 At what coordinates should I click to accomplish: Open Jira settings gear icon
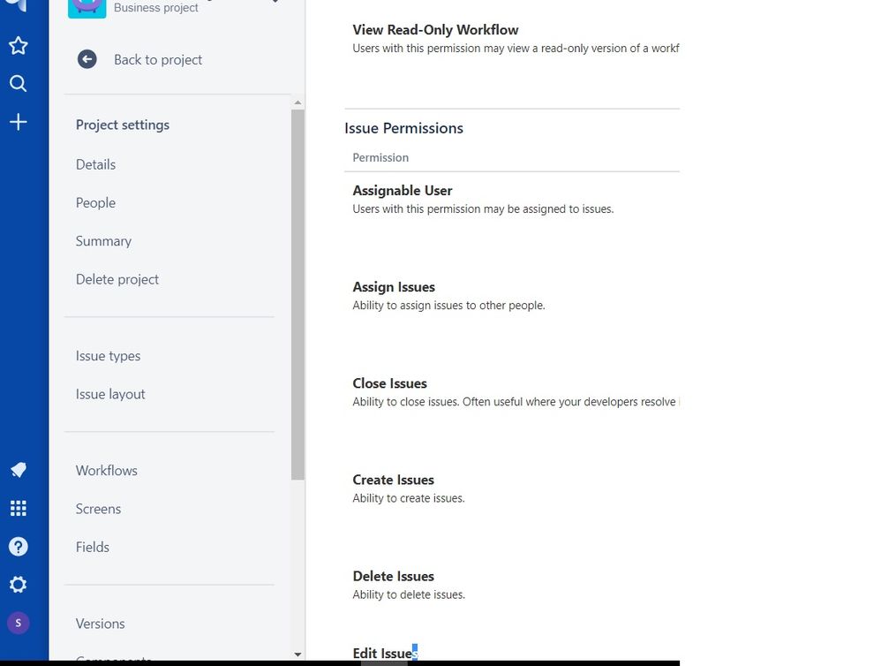(18, 585)
